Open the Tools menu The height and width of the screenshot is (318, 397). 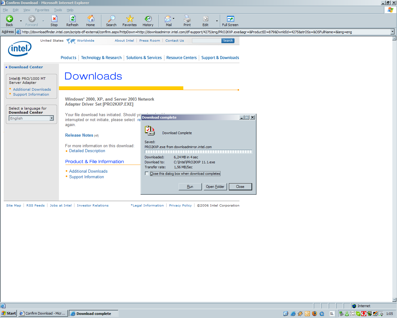(58, 10)
